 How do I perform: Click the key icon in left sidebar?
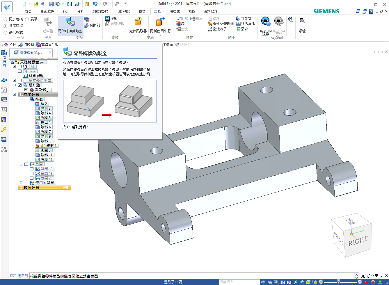[4, 130]
